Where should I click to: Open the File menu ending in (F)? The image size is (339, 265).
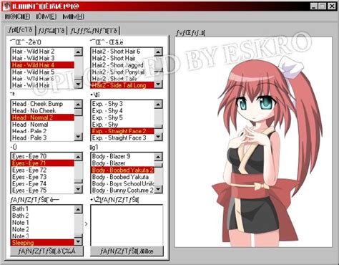click(17, 16)
